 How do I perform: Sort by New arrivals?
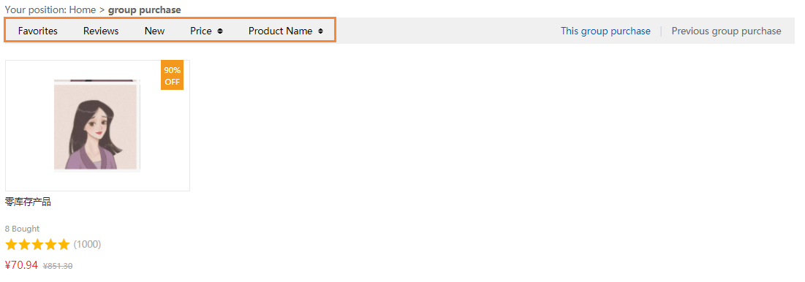pyautogui.click(x=154, y=31)
